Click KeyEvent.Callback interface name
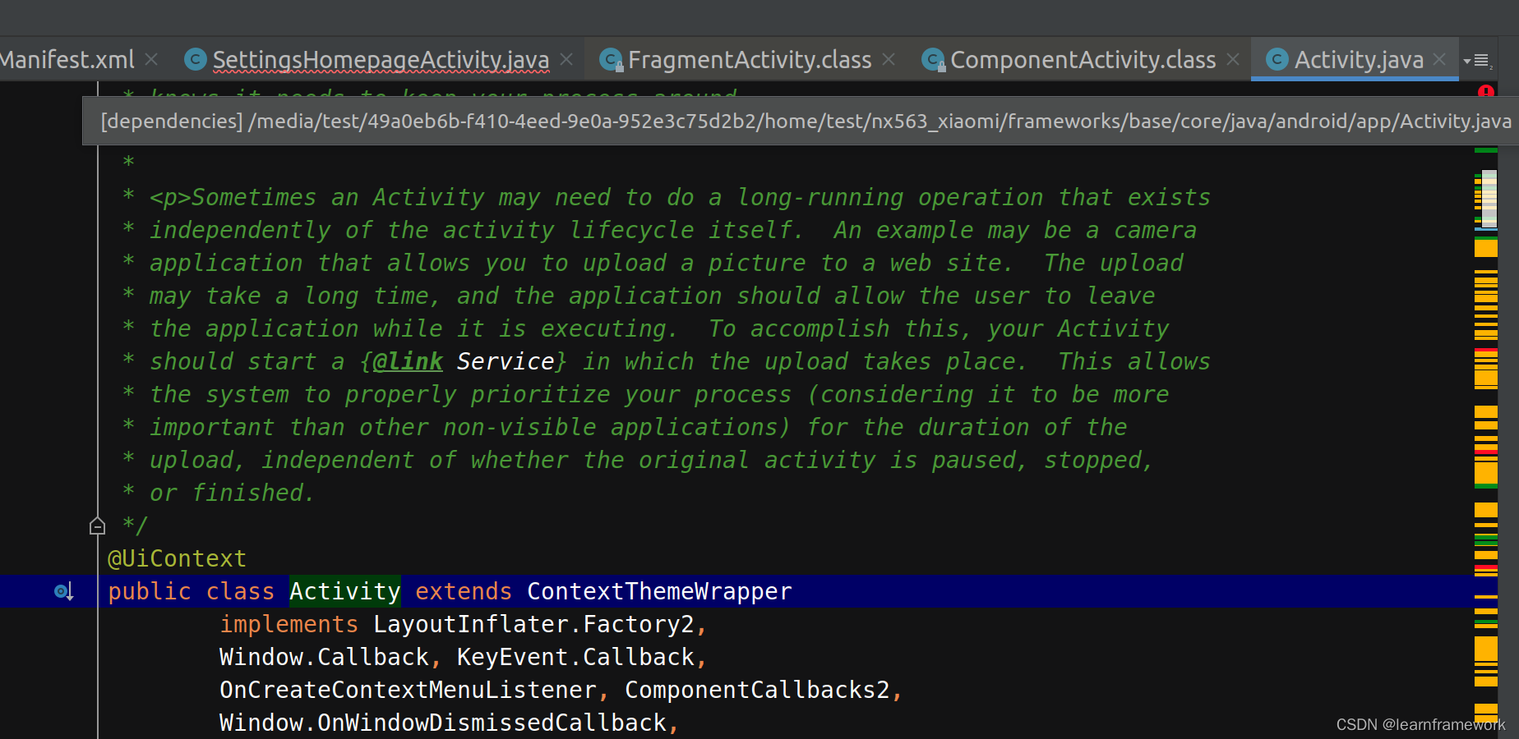The width and height of the screenshot is (1519, 739). 575,657
